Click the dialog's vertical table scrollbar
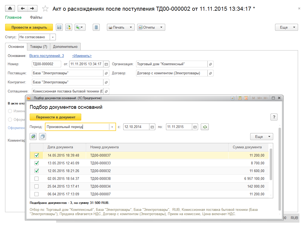Image resolution: width=305 pixels, height=225 pixels. (x=271, y=164)
